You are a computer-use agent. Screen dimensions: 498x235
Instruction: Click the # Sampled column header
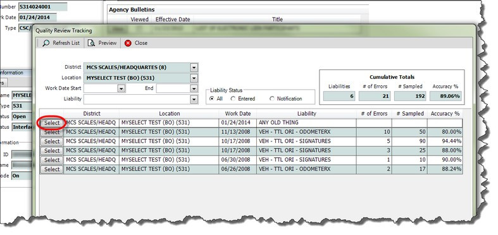pyautogui.click(x=409, y=114)
